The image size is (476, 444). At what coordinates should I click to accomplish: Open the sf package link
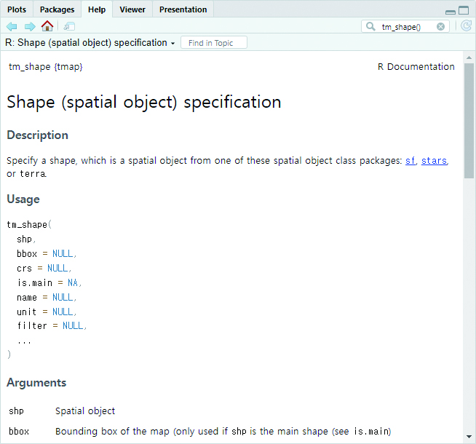(x=410, y=161)
